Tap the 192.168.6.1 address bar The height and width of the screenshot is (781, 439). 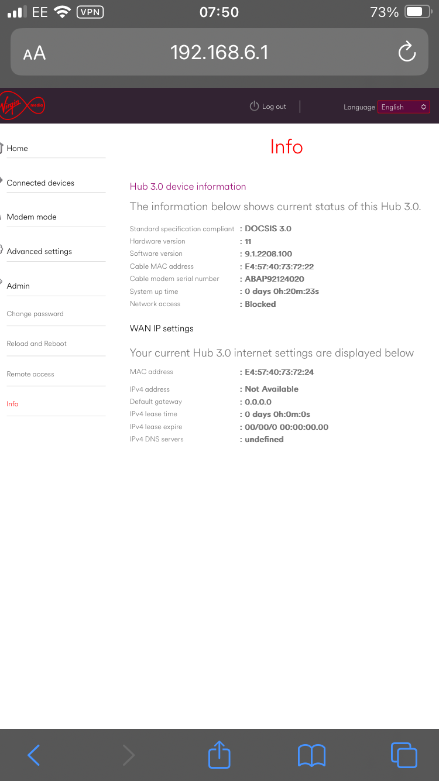tap(219, 53)
